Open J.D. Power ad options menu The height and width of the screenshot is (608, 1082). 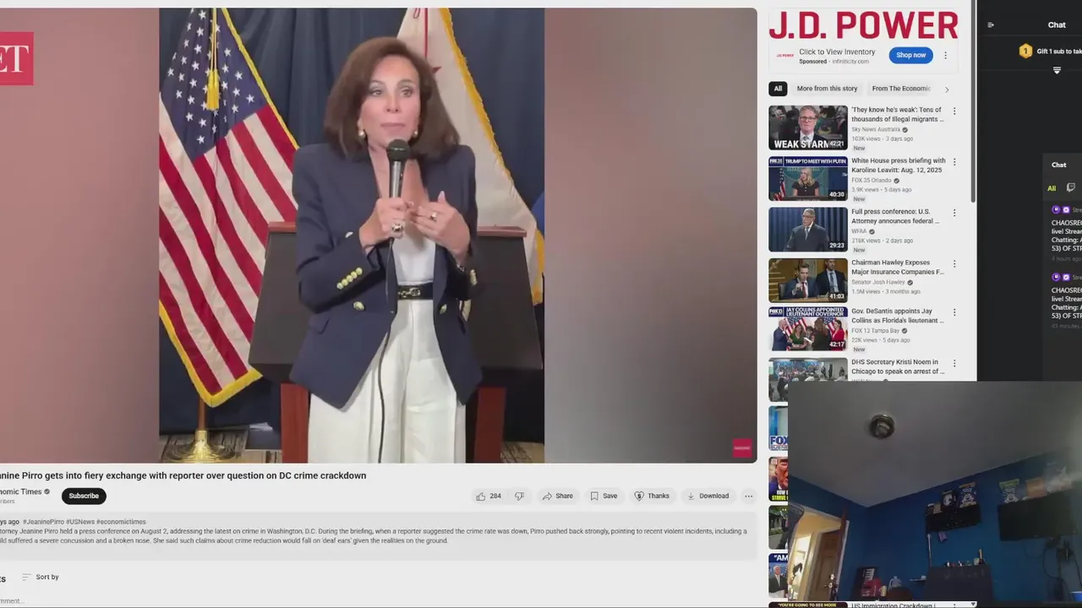(945, 55)
